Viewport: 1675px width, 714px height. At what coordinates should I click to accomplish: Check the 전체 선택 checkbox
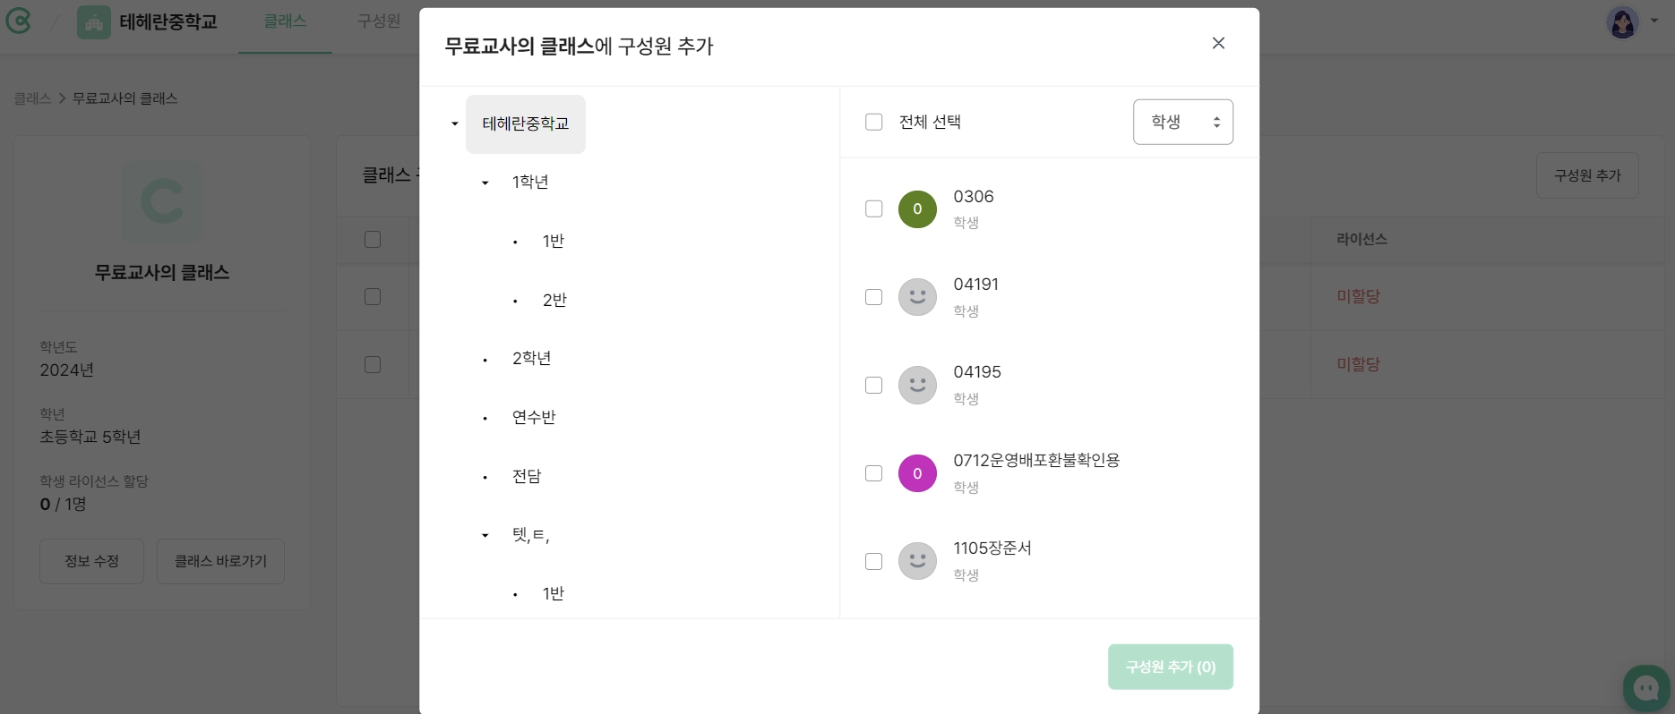tap(874, 122)
